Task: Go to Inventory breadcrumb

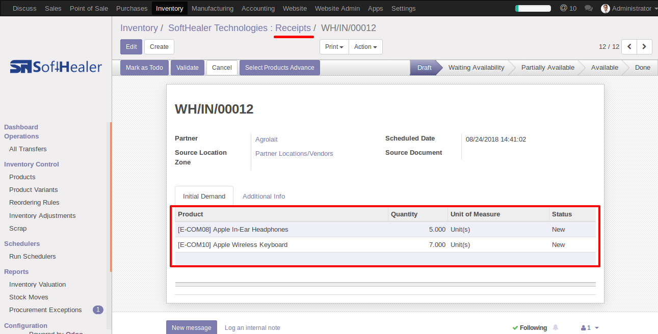Action: [x=139, y=28]
